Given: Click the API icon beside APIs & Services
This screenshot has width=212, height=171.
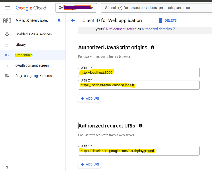Looking at the screenshot, I should click(x=7, y=21).
